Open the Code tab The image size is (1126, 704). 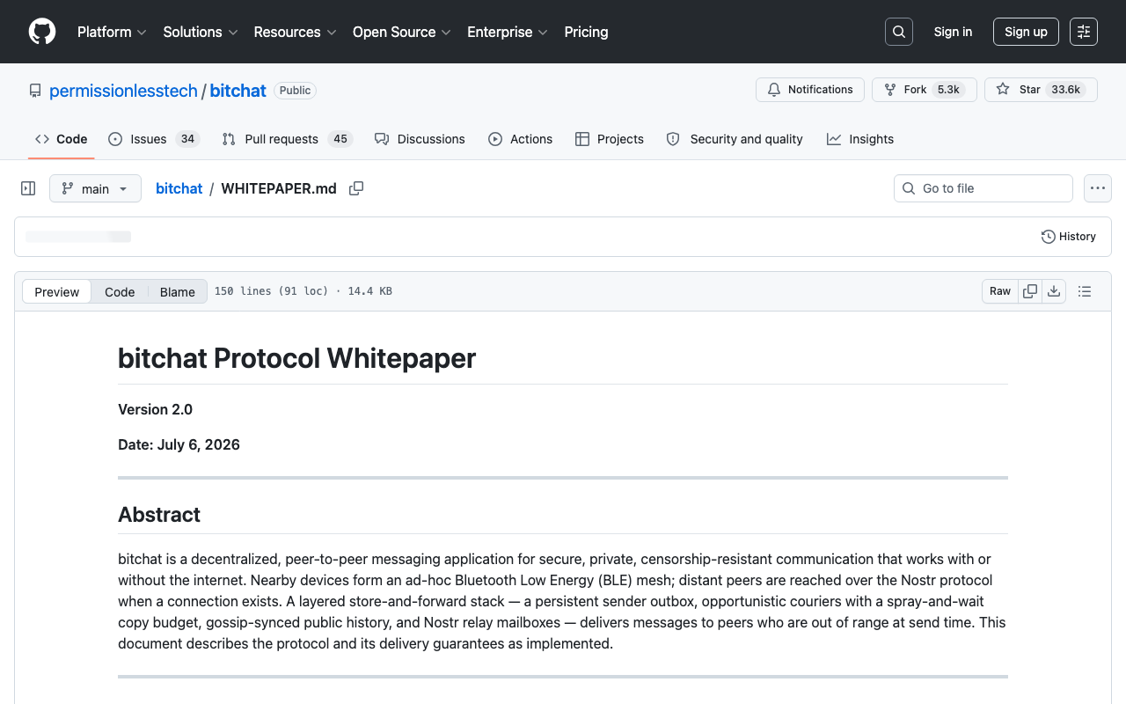62,139
